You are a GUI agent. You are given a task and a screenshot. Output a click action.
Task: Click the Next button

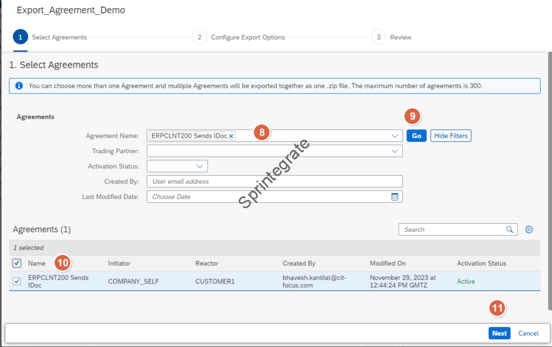pyautogui.click(x=499, y=333)
